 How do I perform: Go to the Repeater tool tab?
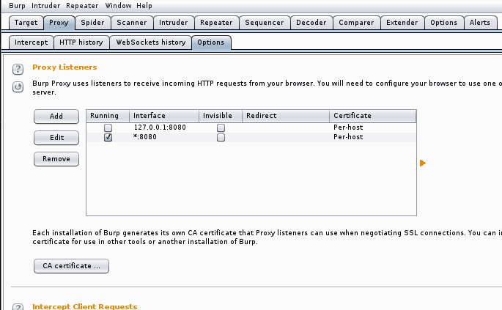216,23
